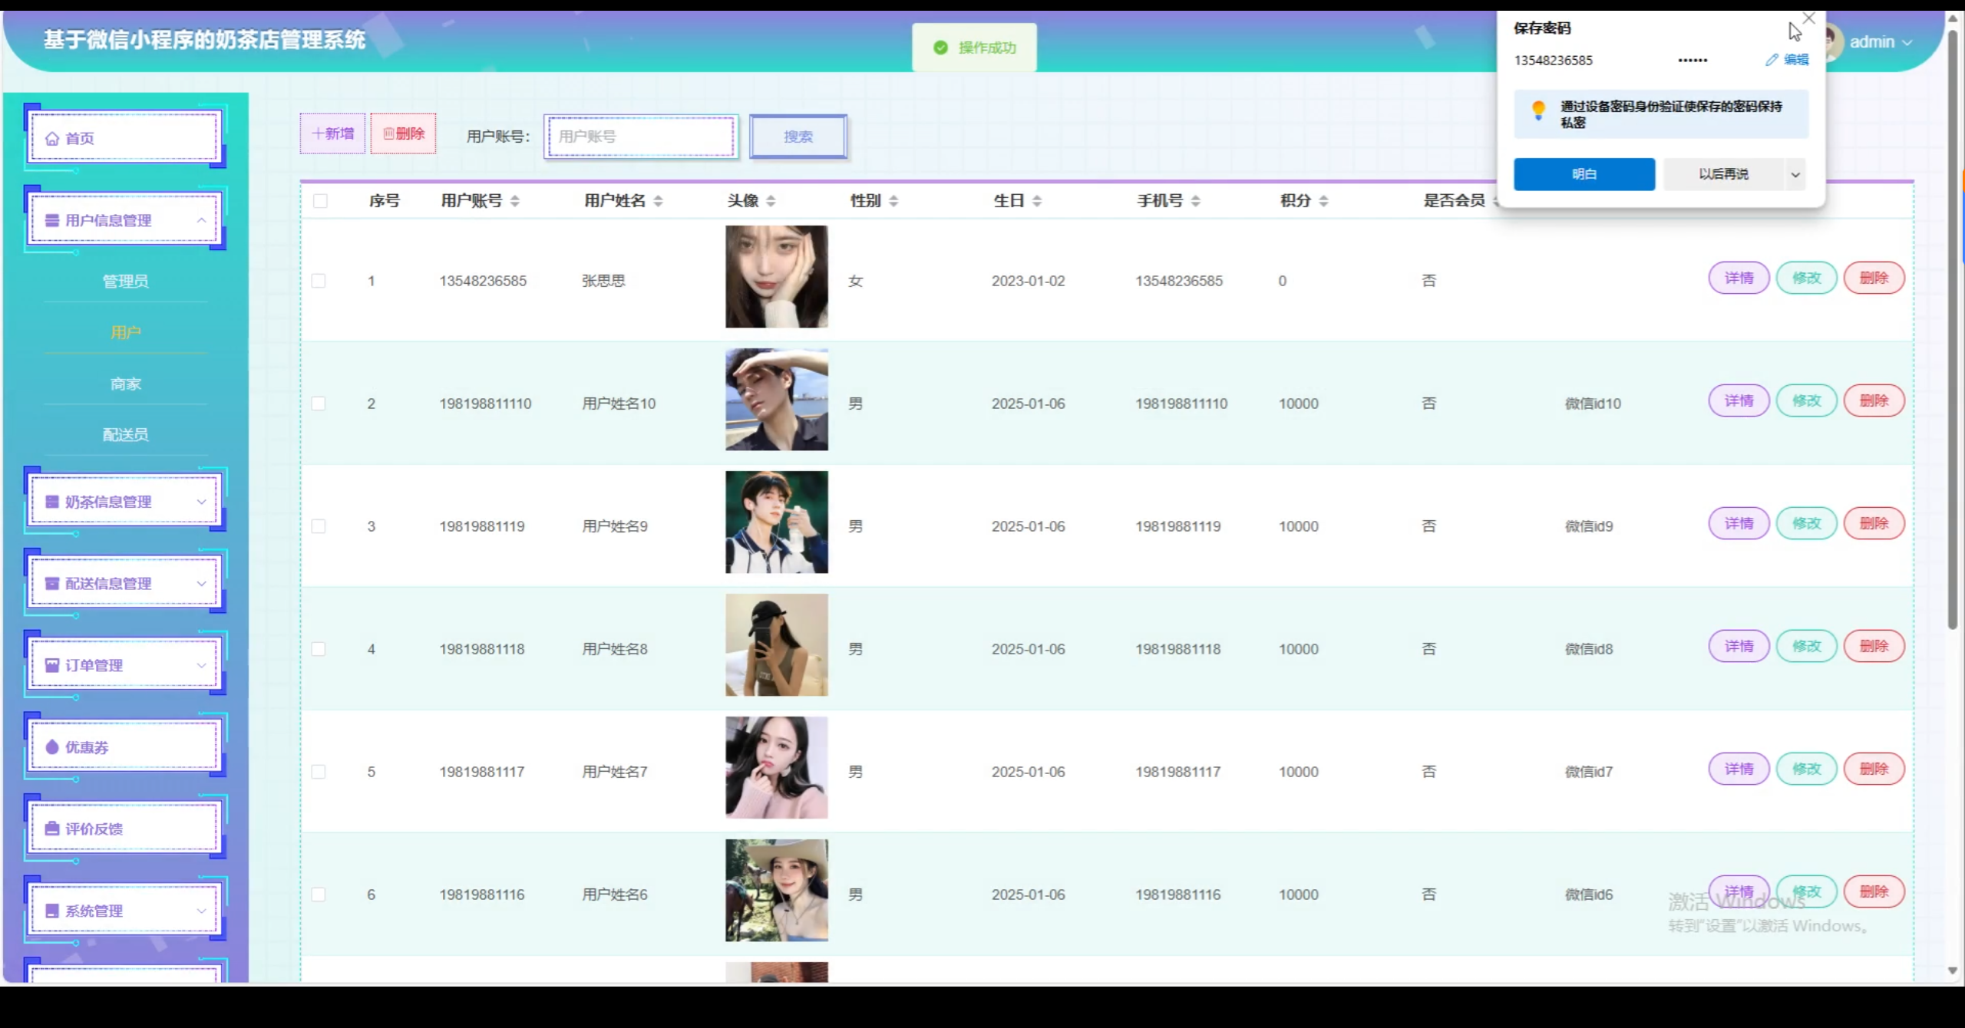Focus the 用户账号 search input field
Screen dimensions: 1965x1028
pyautogui.click(x=641, y=137)
